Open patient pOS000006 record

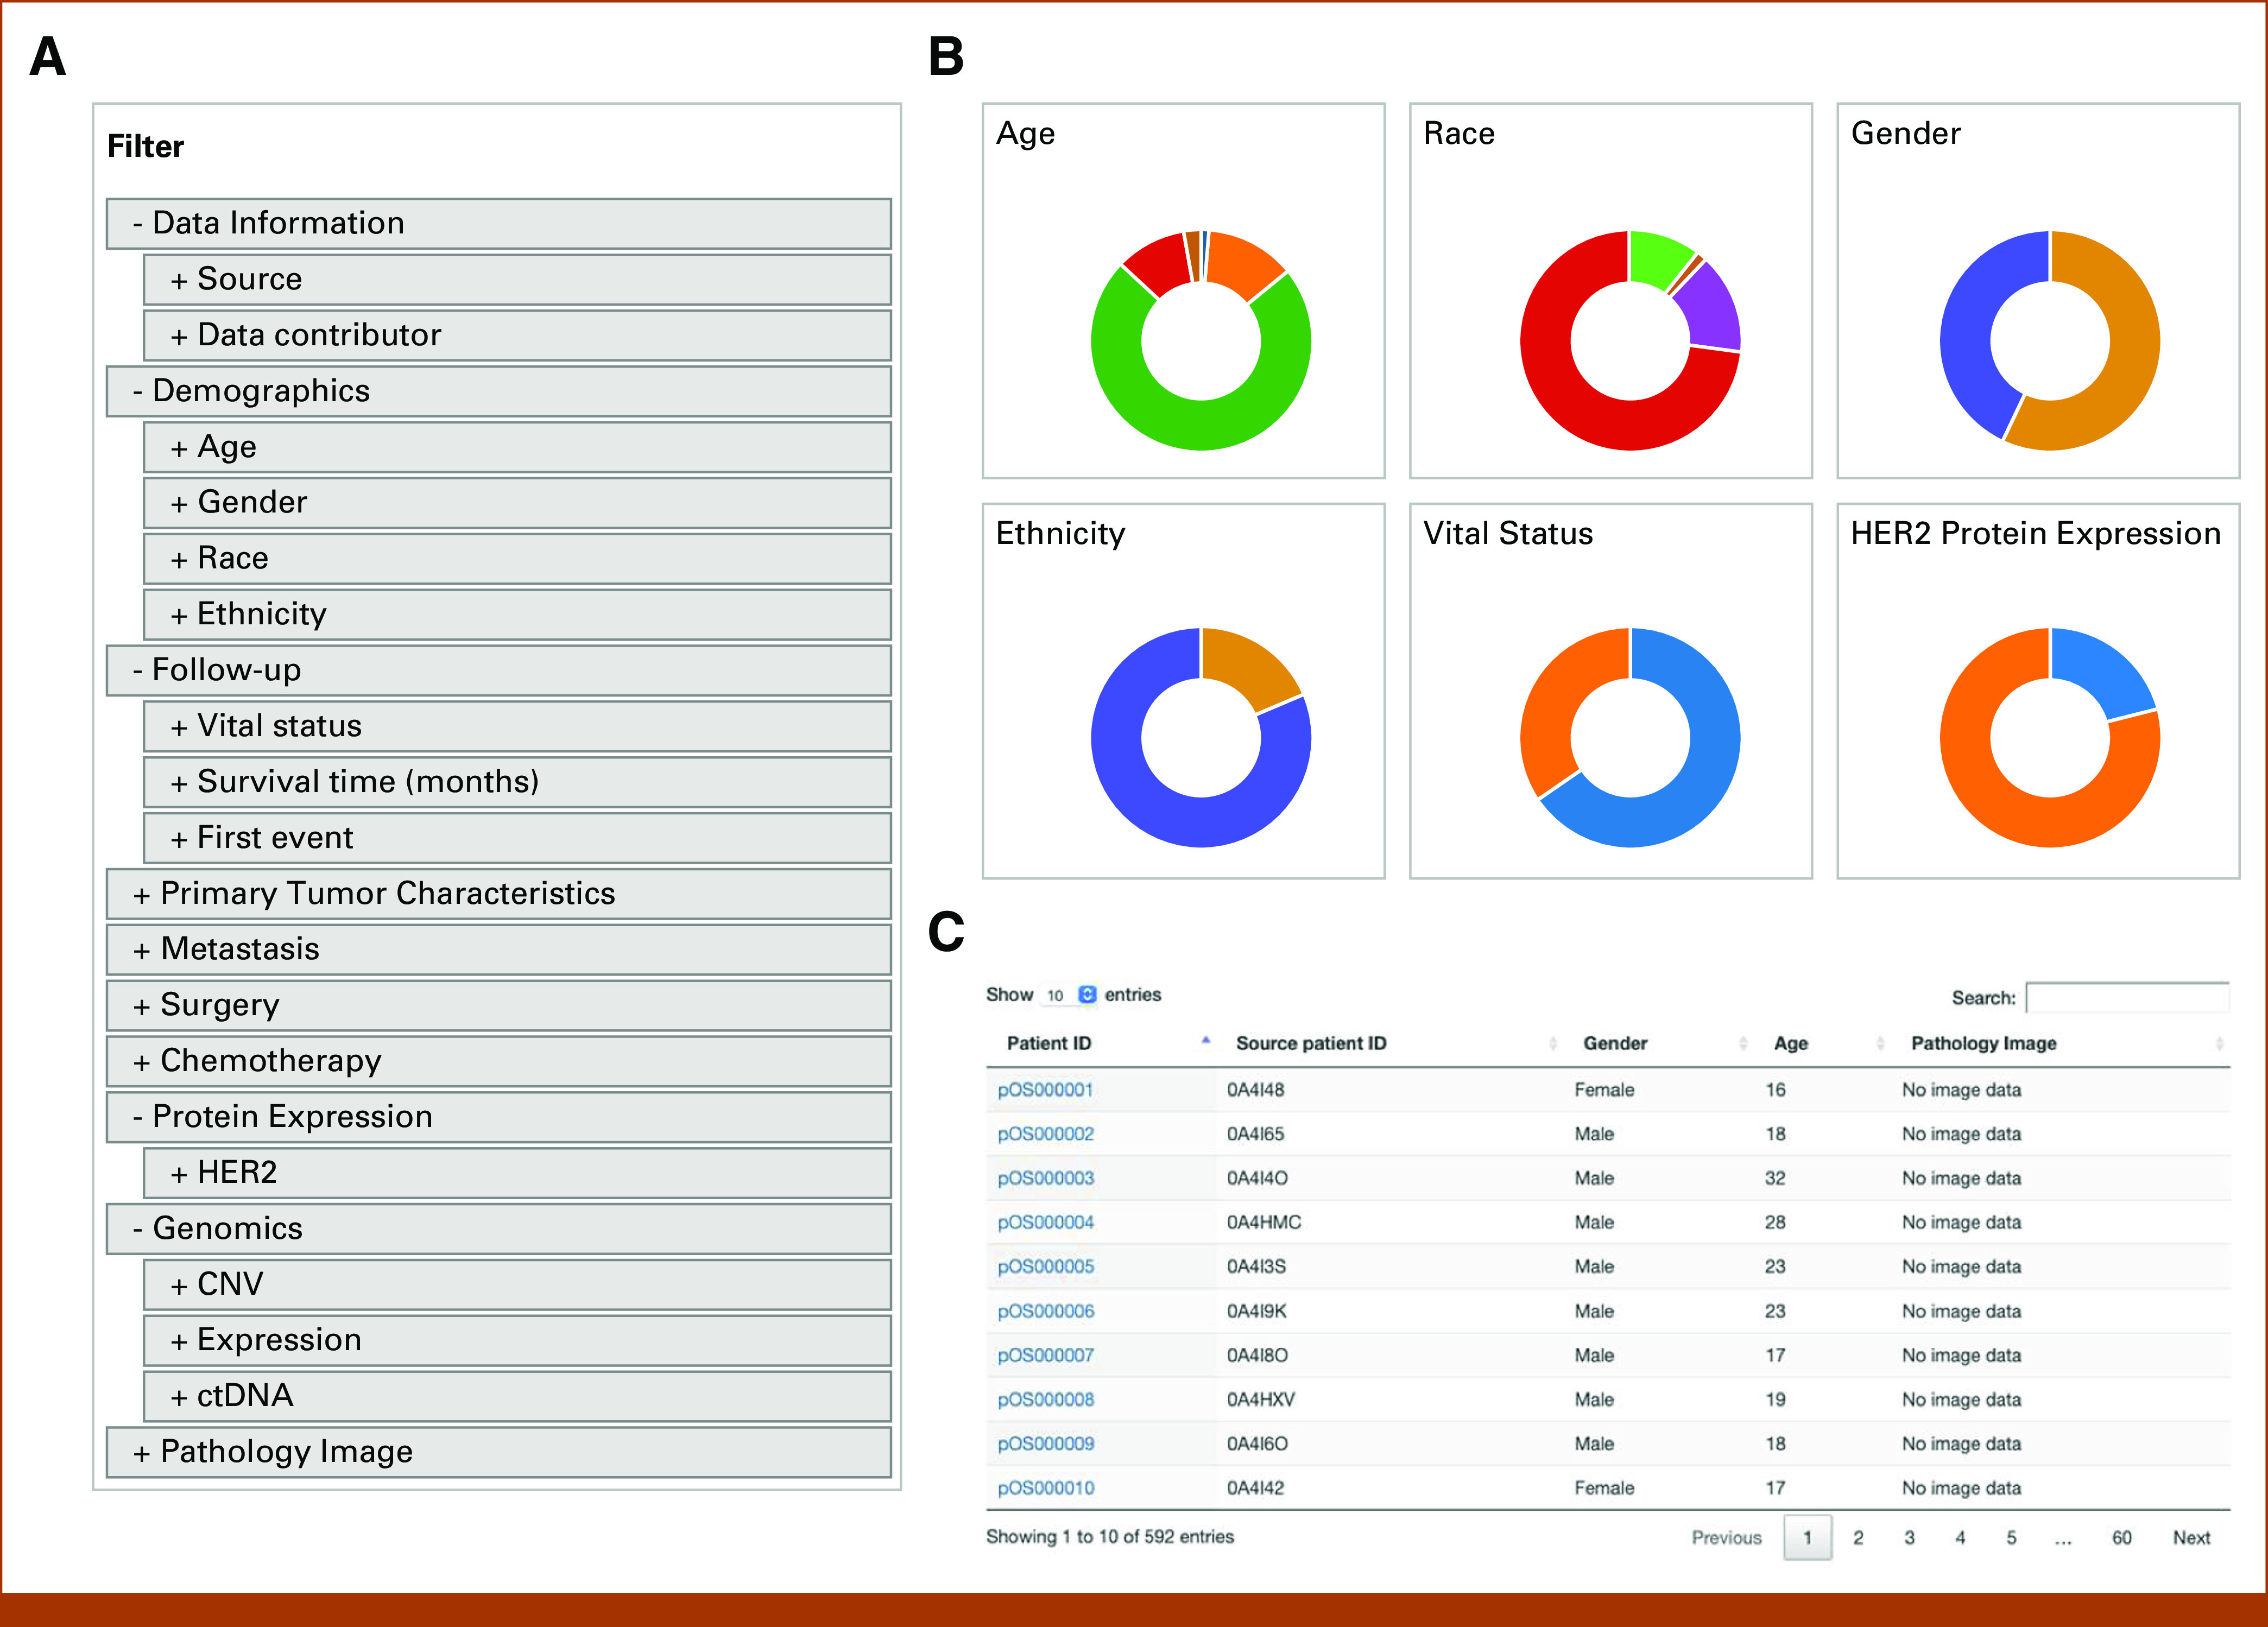click(1046, 1311)
